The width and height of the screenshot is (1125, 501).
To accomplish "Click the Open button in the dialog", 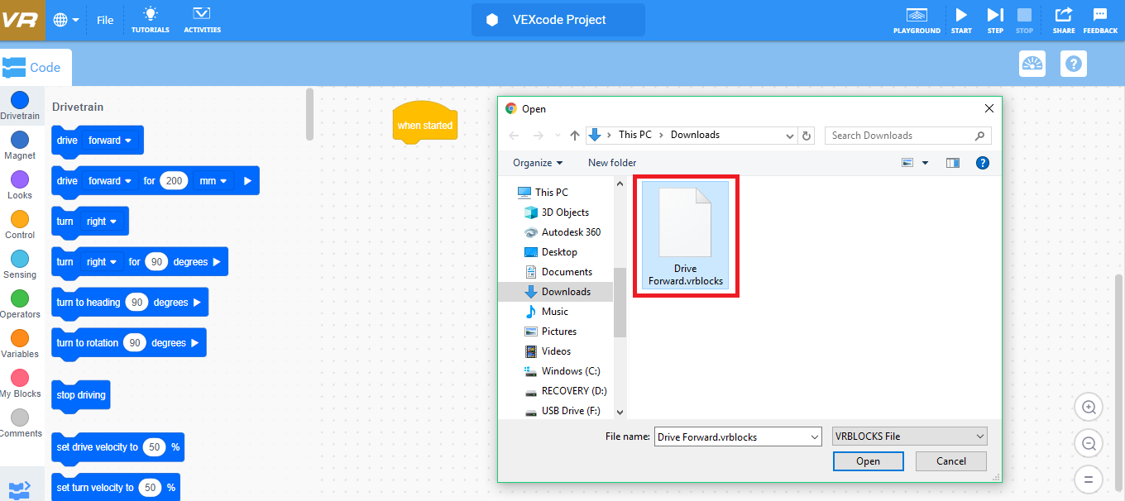I will pyautogui.click(x=868, y=461).
